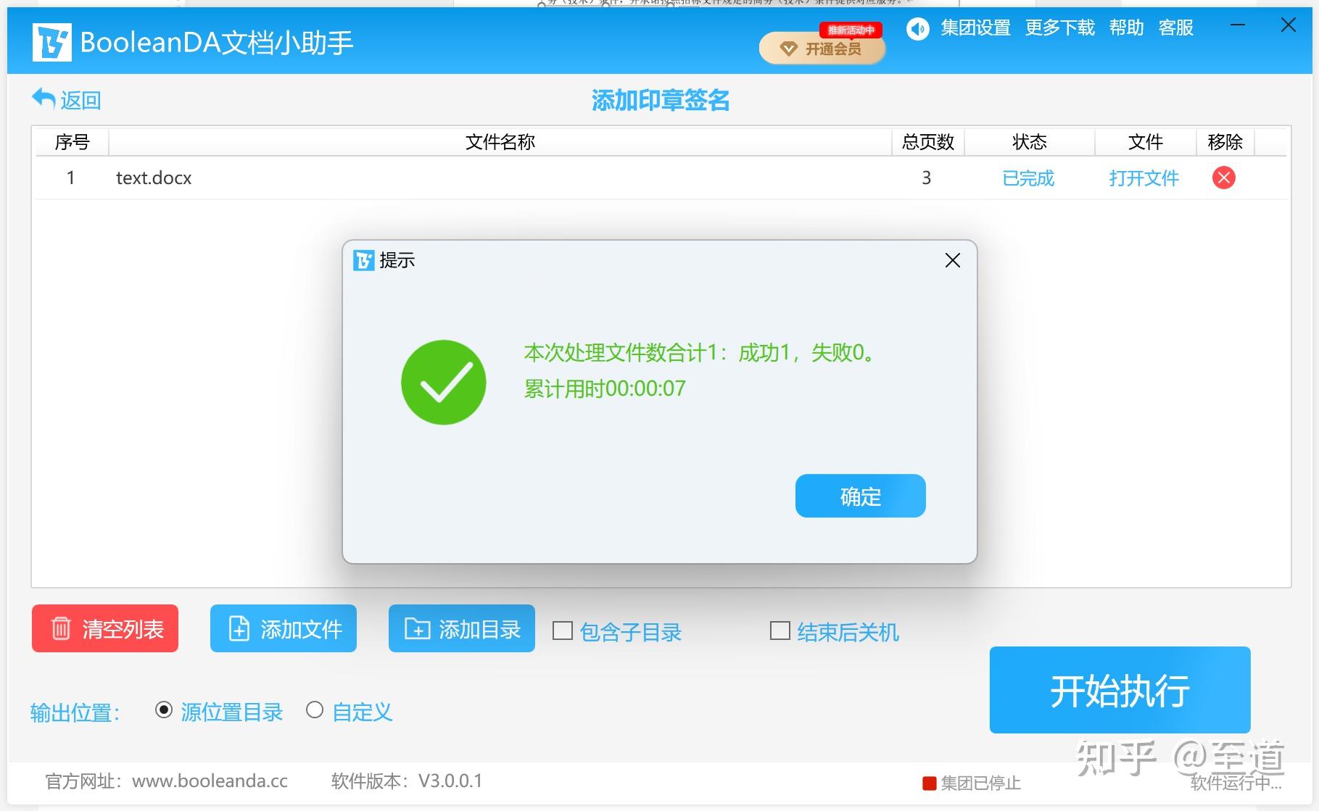Click the 已完成 status text
Screen dimensions: 1319x811
click(x=1028, y=178)
